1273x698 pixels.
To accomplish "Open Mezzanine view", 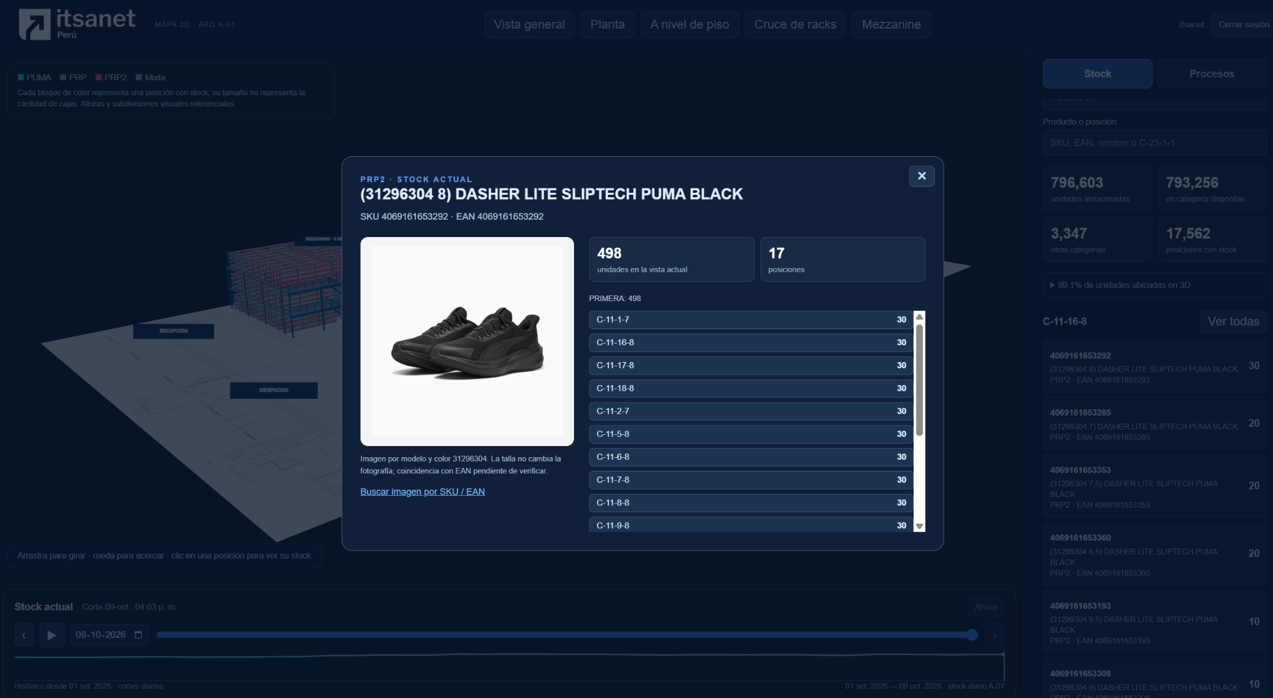I will [x=891, y=24].
